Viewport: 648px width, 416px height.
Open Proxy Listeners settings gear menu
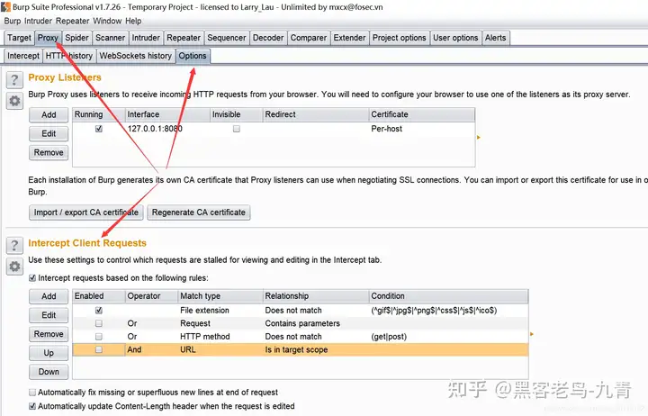coord(14,101)
